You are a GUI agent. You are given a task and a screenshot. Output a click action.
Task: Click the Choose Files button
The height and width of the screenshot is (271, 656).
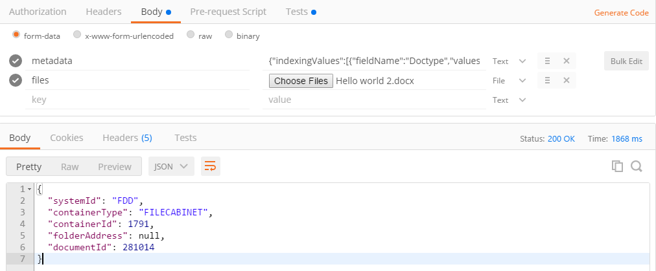coord(301,80)
